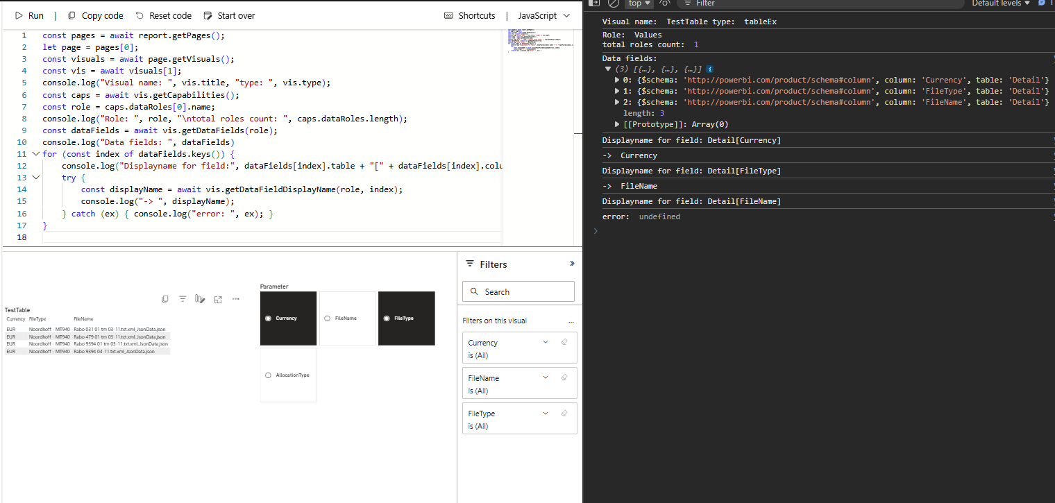Expand the [[Prototype]]: Array(0) entry

pos(618,124)
